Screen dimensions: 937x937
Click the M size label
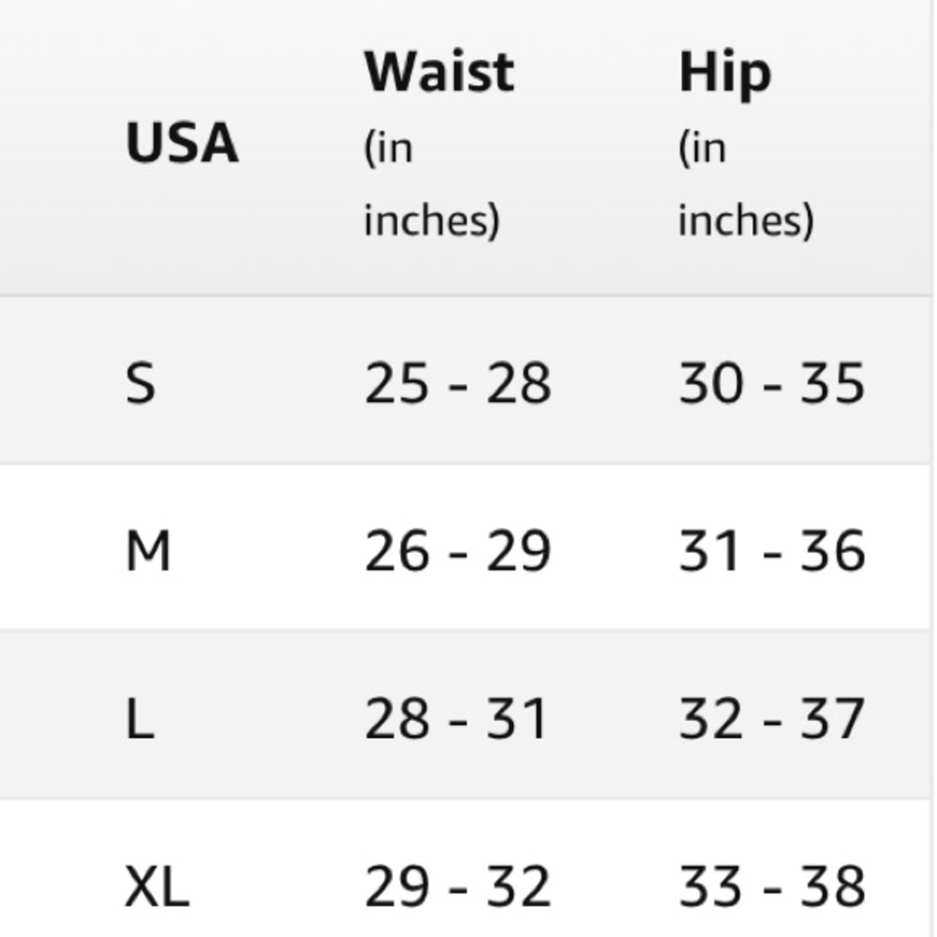coord(148,550)
